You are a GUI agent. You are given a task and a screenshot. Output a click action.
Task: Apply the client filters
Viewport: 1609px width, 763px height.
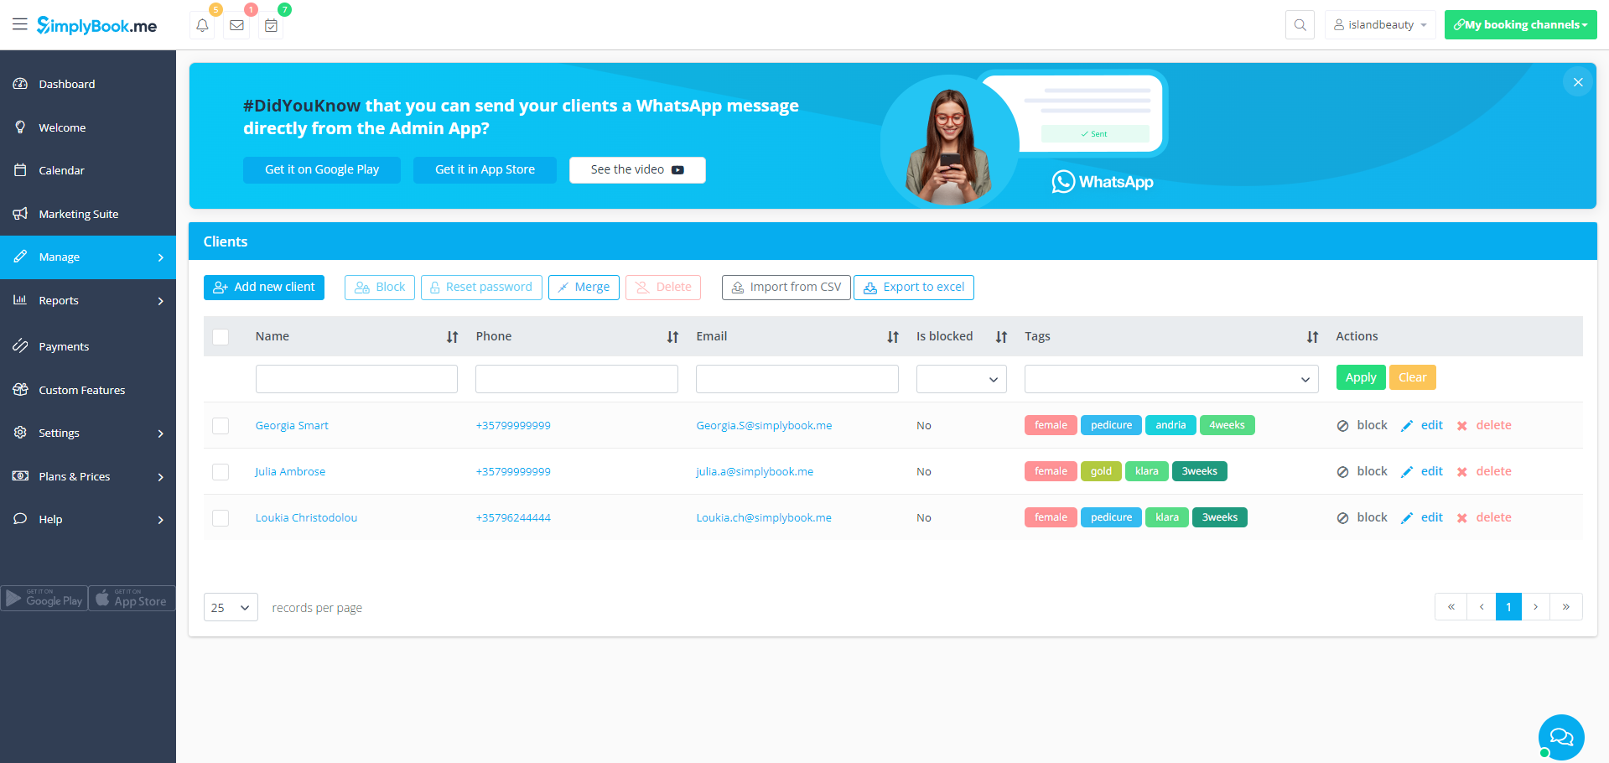(1361, 377)
